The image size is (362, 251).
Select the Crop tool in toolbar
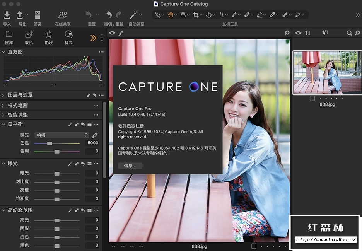196,15
